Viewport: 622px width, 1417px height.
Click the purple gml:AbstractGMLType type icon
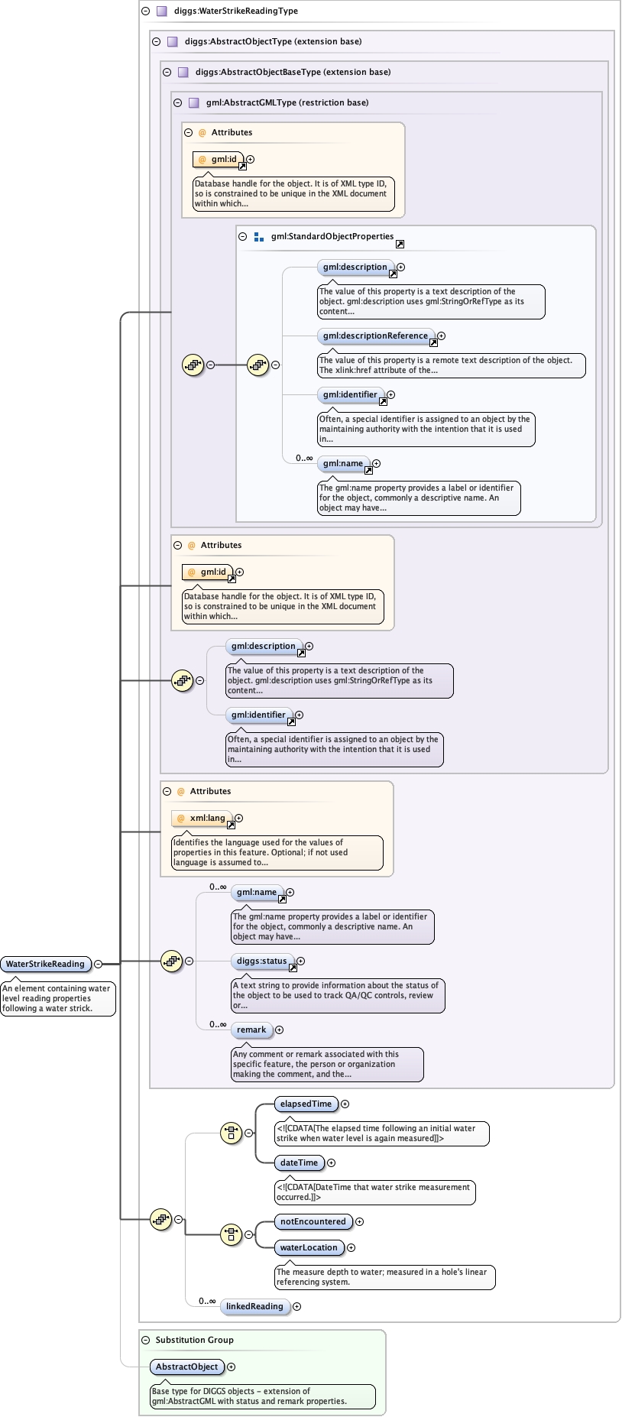pos(193,102)
